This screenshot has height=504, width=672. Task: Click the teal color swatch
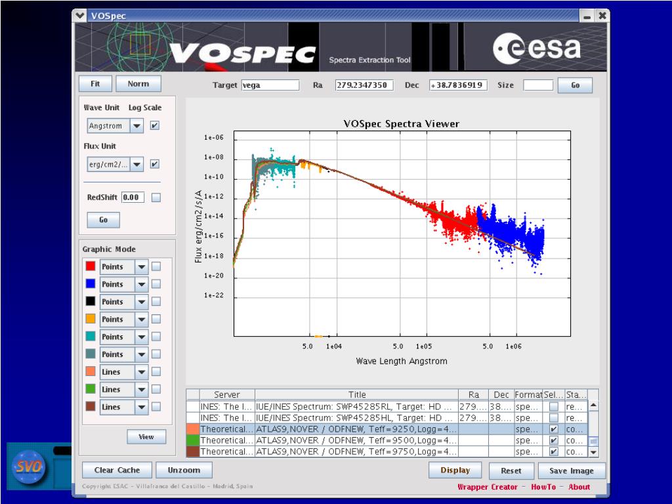(x=91, y=337)
